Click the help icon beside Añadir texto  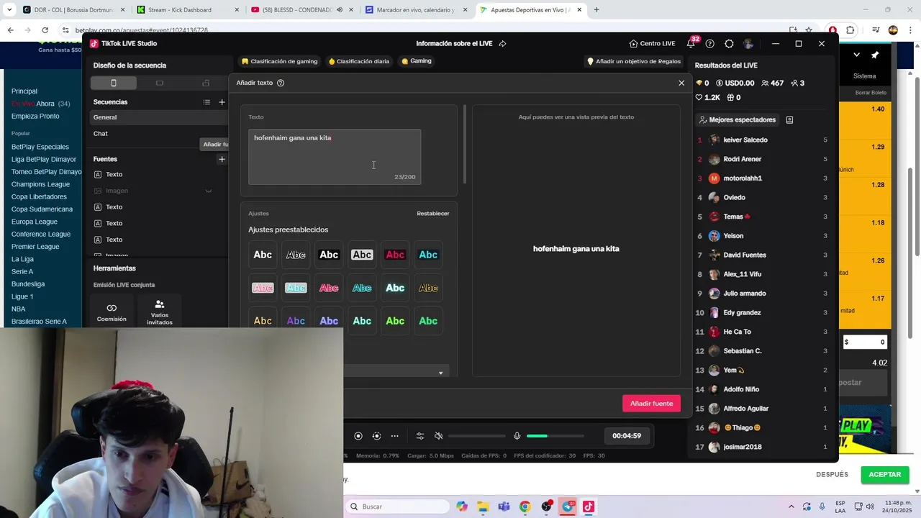coord(281,83)
